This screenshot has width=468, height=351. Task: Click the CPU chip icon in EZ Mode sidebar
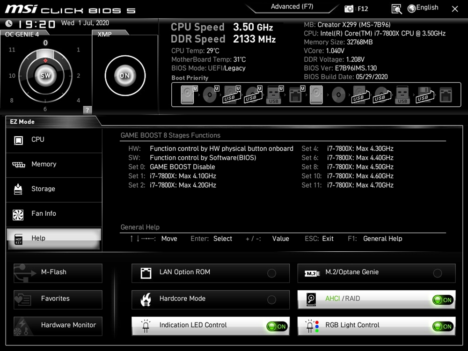click(19, 140)
